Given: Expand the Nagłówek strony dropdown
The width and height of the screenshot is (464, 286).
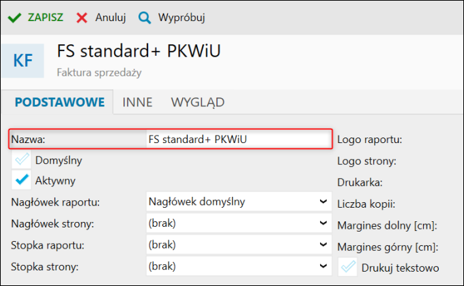Looking at the screenshot, I should coord(239,223).
